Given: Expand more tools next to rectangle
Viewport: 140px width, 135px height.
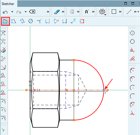Looking at the screenshot, I should point(120,12).
